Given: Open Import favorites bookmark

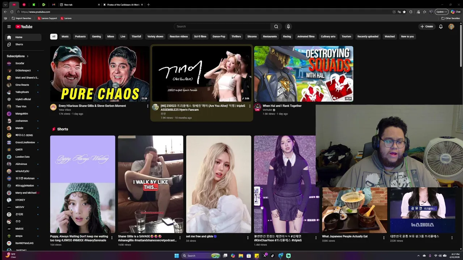Looking at the screenshot, I should [x=21, y=18].
